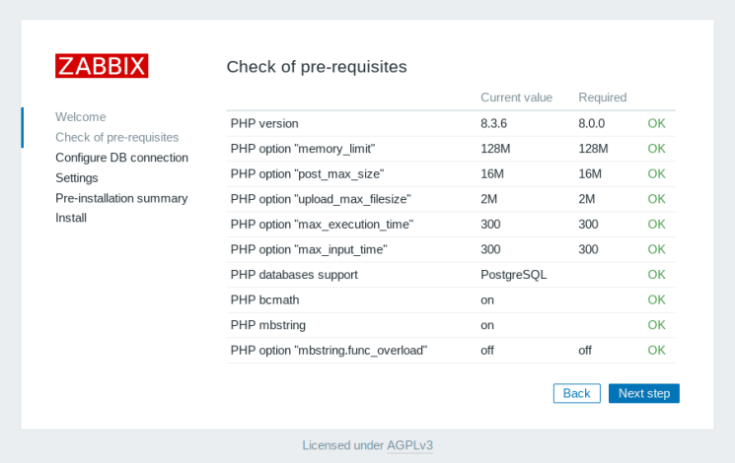The height and width of the screenshot is (463, 735).
Task: Click Settings step in sidebar
Action: click(76, 178)
